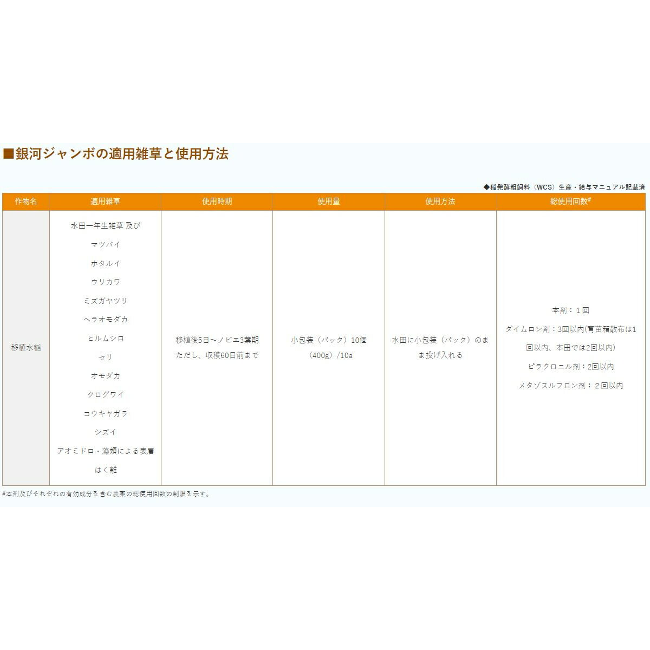This screenshot has height=650, width=650.
Task: Click the footnote beginning #本剤及びそれぞれの
Action: pos(106,493)
